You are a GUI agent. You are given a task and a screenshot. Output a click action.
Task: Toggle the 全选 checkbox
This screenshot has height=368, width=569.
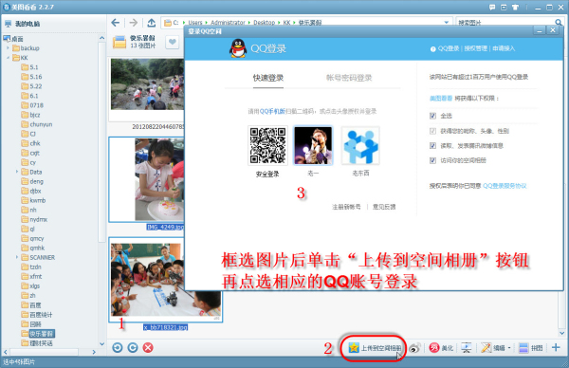(x=432, y=116)
